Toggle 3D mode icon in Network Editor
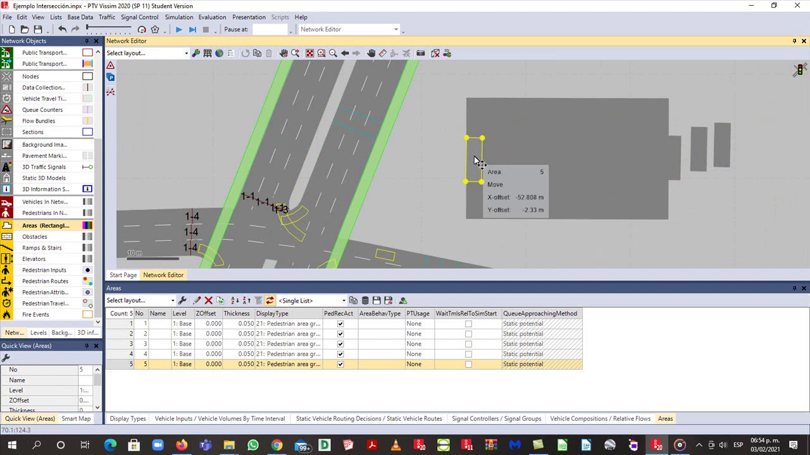The image size is (810, 455). tap(447, 53)
